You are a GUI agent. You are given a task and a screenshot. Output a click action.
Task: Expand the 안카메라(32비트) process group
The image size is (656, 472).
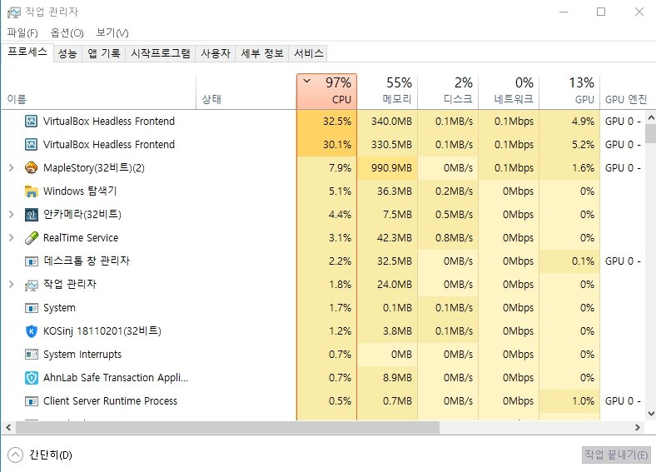[x=12, y=215]
